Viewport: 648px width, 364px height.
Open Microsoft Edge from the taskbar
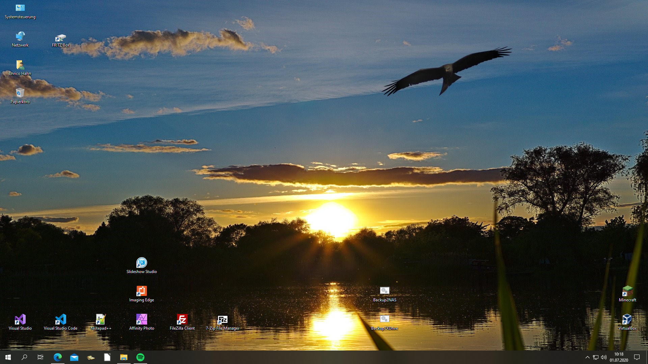tap(58, 357)
